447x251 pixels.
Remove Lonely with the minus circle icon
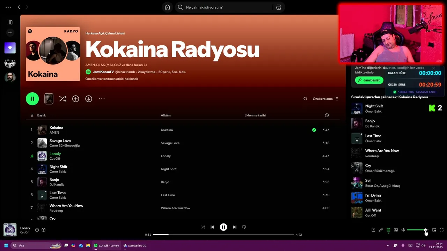[37, 230]
